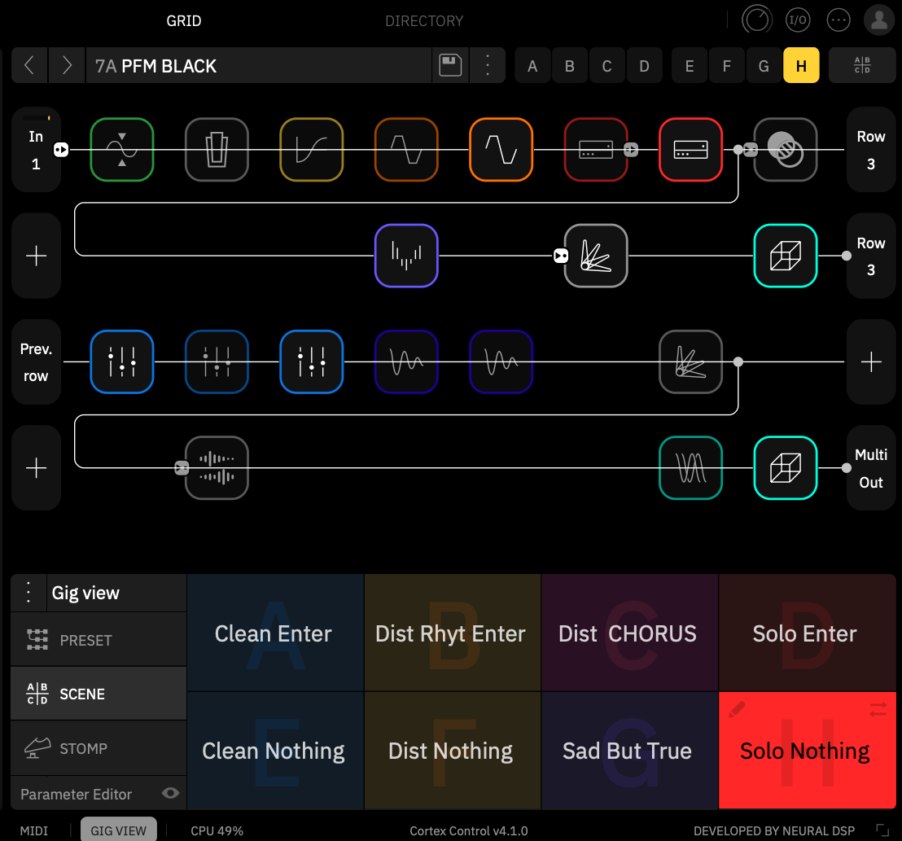Select the bright red amp block
Screen dimensions: 902x841
point(690,150)
